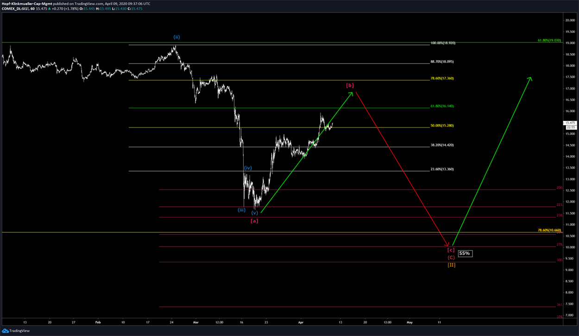The image size is (579, 336).
Task: Click the red downward arrow head
Action: point(447,244)
